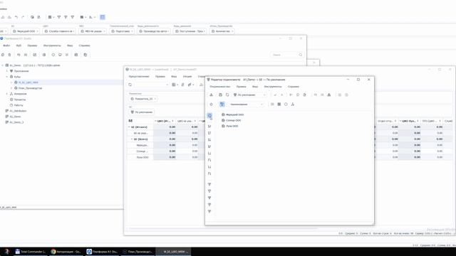Open Куб menu in Studio window

(x=19, y=46)
